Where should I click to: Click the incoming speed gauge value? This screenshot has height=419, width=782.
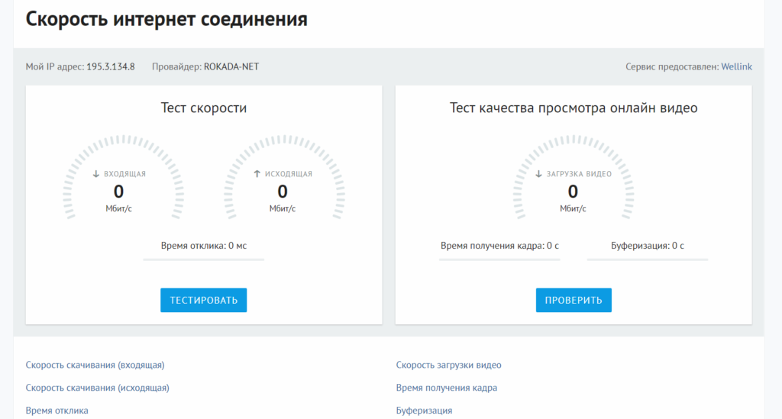click(x=118, y=192)
